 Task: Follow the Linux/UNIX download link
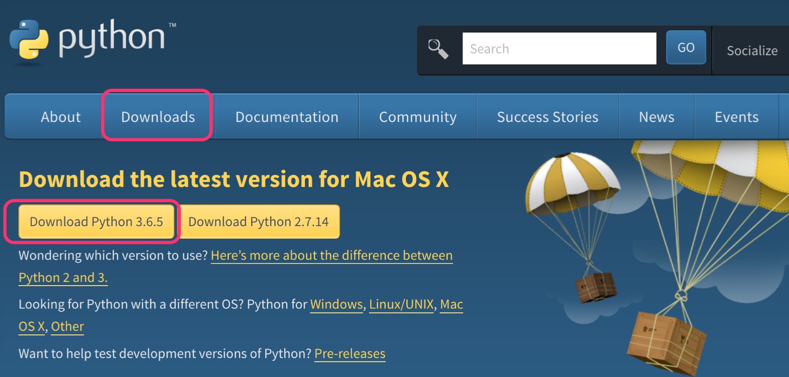point(401,304)
